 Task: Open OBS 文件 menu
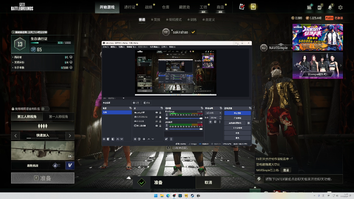106,47
